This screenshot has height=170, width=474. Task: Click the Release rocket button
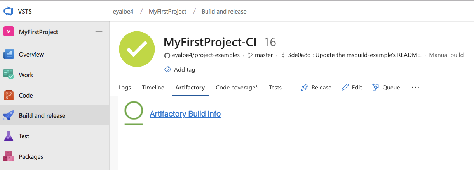point(305,88)
